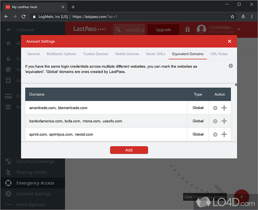Open the gift icon in header
The image size is (258, 210).
click(187, 30)
